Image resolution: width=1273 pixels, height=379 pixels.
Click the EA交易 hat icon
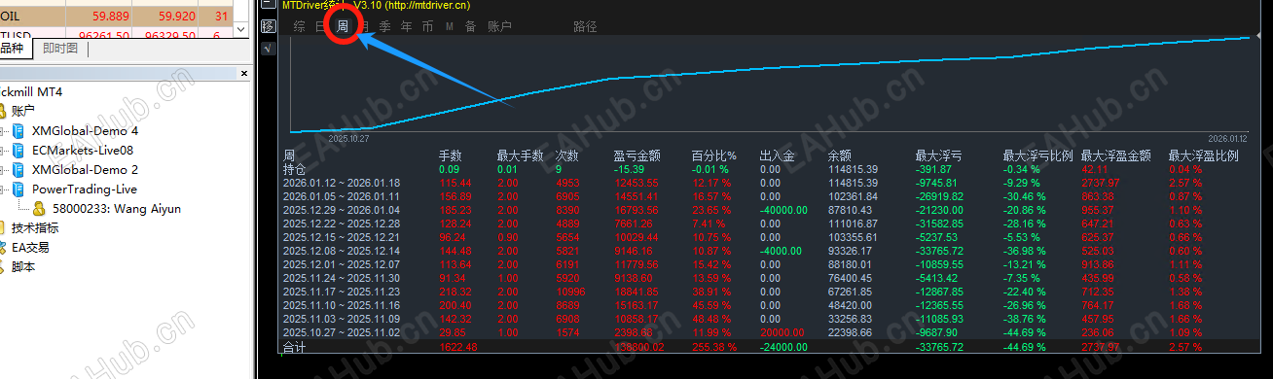pos(3,247)
